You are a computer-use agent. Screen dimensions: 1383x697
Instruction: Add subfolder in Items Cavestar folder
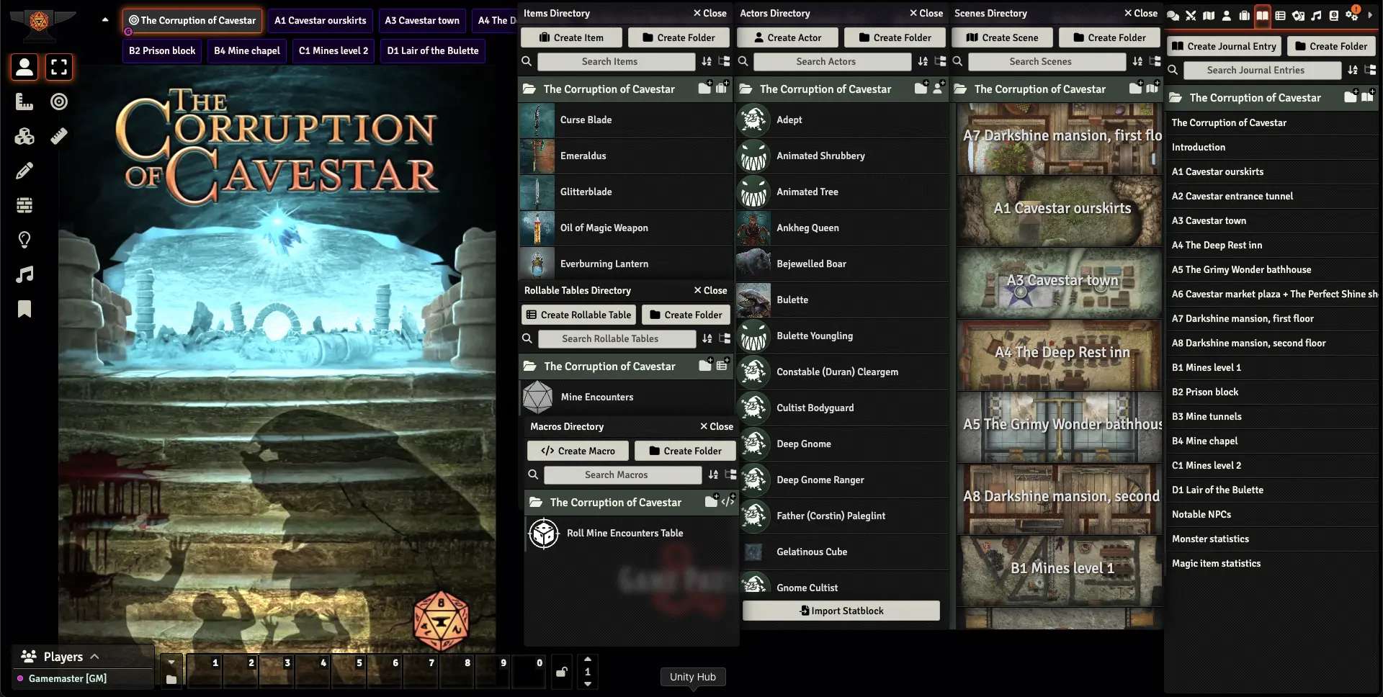coord(704,88)
